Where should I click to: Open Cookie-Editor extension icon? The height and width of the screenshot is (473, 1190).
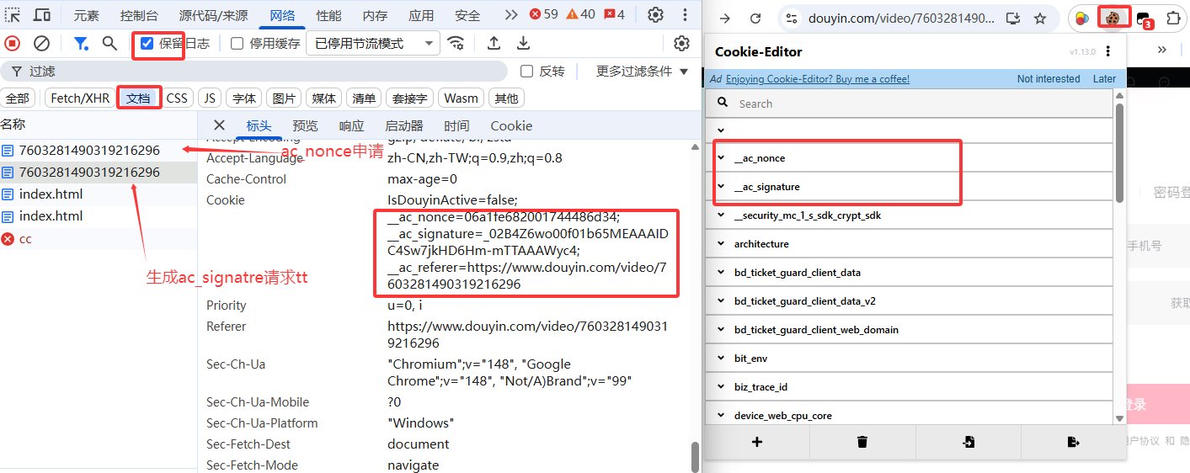pos(1113,18)
